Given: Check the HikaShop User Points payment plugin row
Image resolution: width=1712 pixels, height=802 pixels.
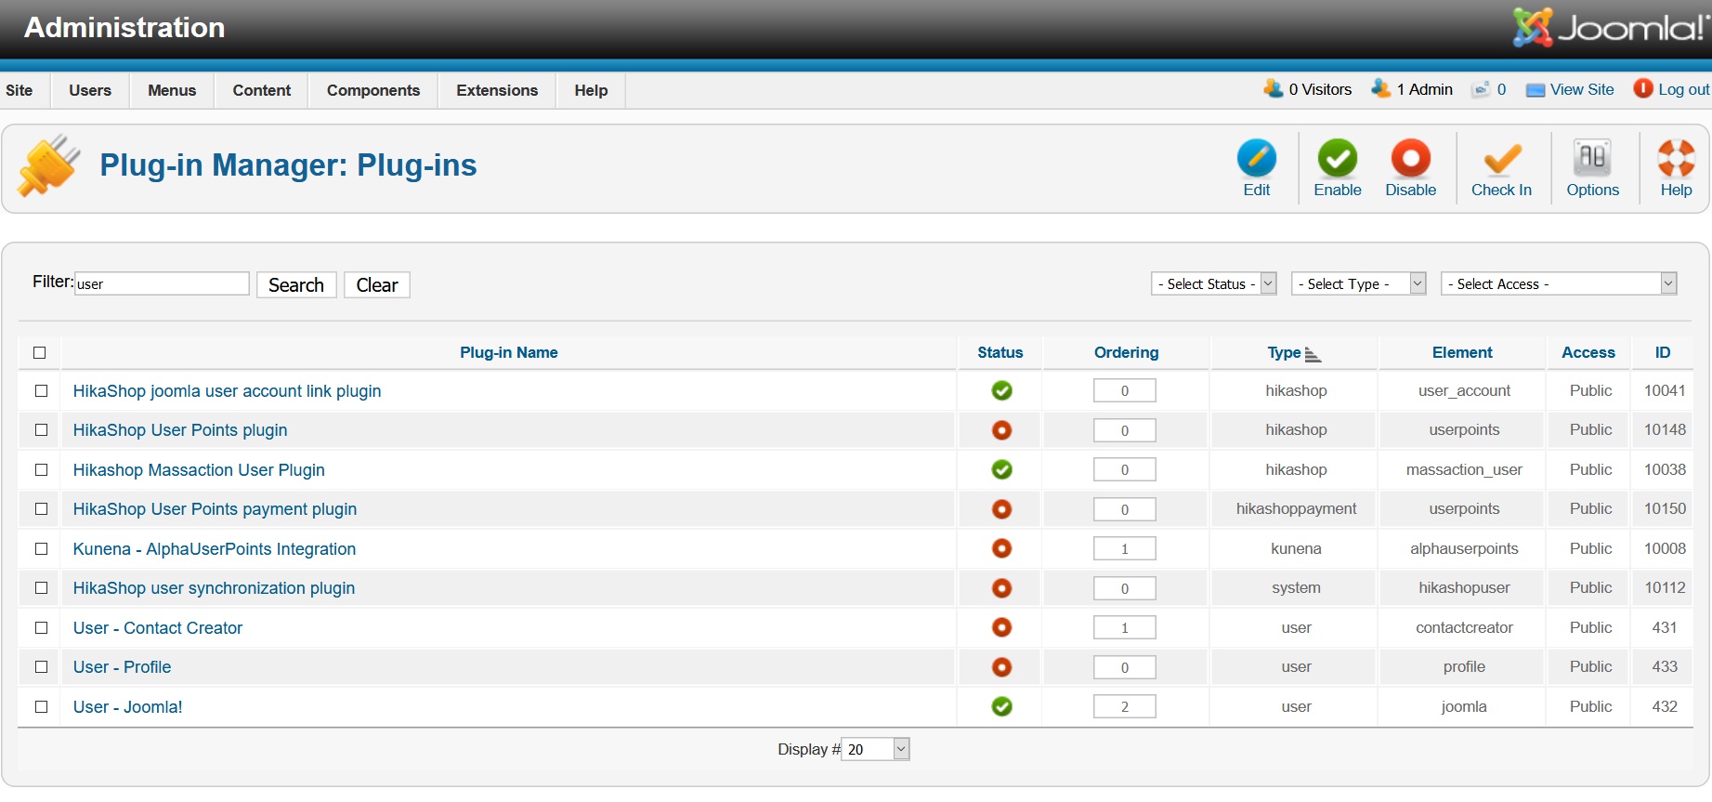Looking at the screenshot, I should coord(41,509).
